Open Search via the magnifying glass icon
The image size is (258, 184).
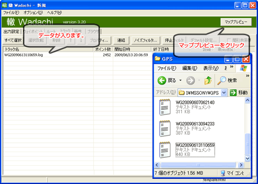tap(221, 80)
